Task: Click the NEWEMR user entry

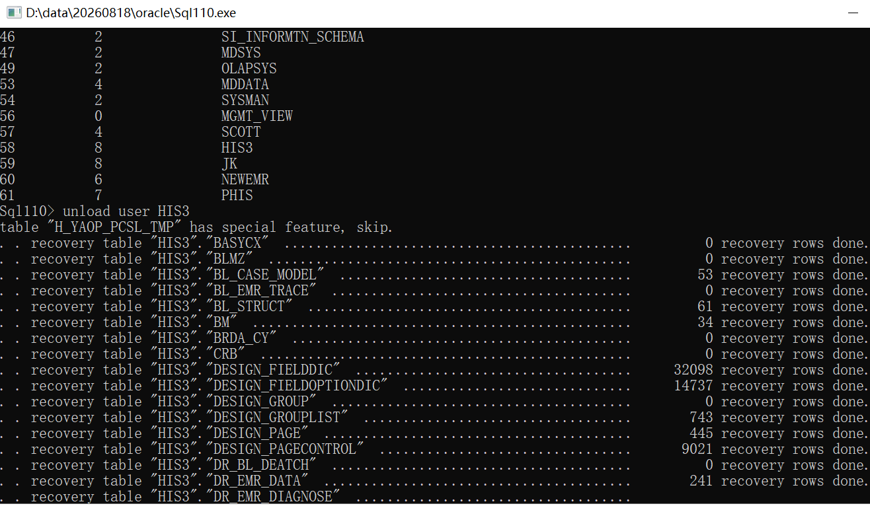Action: 245,180
